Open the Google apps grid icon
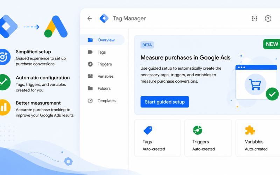Viewport: 280px width, 175px height. pyautogui.click(x=254, y=19)
